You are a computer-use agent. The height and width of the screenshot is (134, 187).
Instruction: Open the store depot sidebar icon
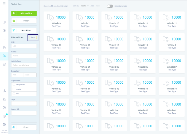click(4, 64)
